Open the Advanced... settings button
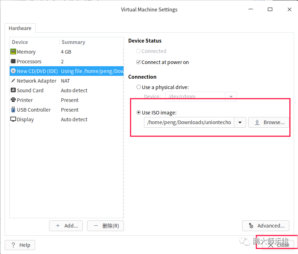The width and height of the screenshot is (298, 254). point(266,226)
